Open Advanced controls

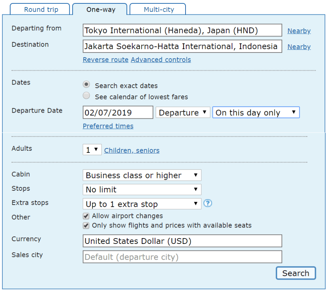[161, 60]
